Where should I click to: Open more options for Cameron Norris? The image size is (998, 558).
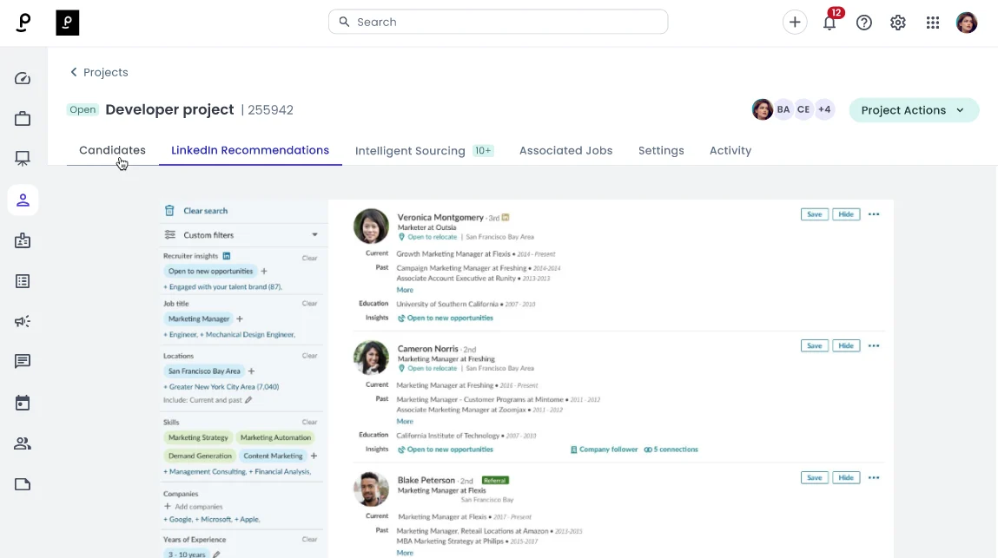pos(874,345)
